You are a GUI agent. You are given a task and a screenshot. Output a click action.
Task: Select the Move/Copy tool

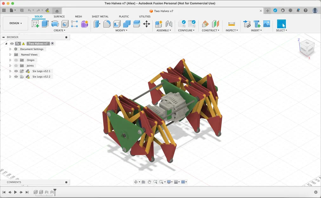pos(147,24)
